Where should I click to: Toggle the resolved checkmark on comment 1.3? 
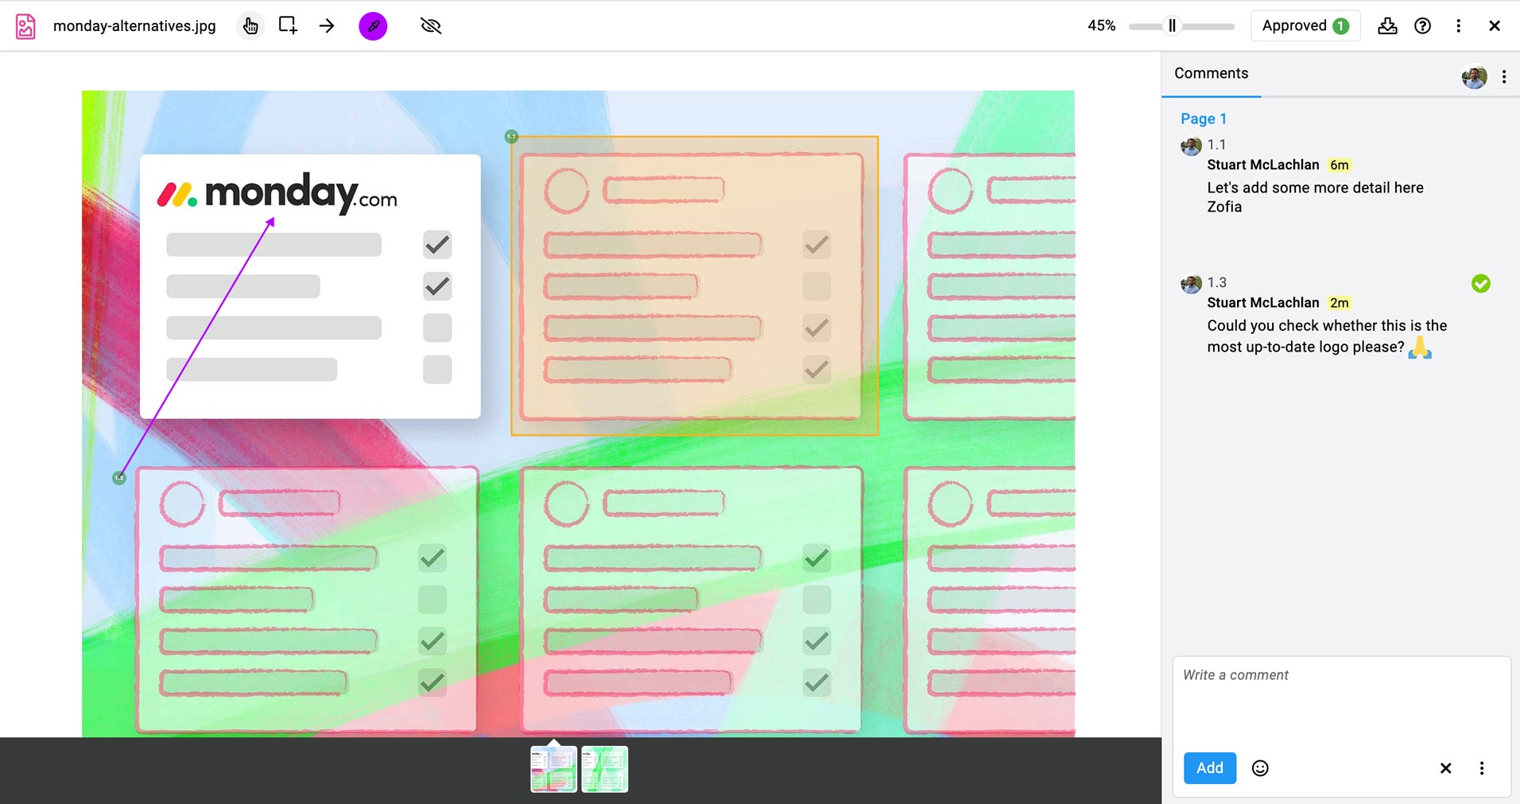pyautogui.click(x=1480, y=283)
